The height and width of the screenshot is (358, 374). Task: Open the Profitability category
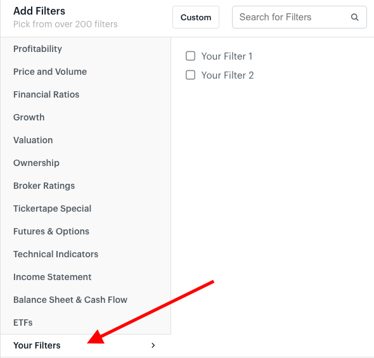pos(37,49)
